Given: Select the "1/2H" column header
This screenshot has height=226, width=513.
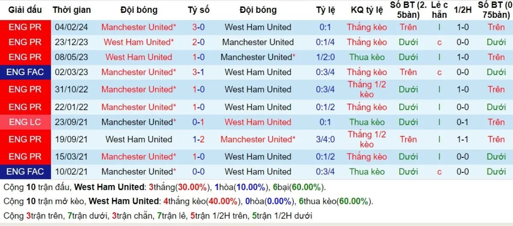Looking at the screenshot, I should [x=463, y=10].
